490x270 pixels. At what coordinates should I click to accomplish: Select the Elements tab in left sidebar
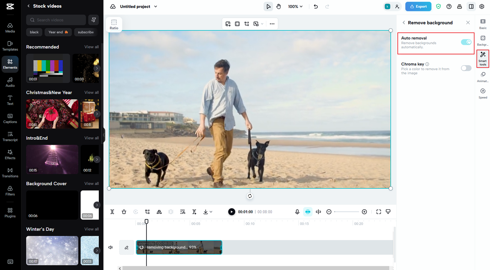click(10, 64)
